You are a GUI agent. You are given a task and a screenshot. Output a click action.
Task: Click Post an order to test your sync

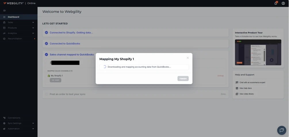coord(135,94)
